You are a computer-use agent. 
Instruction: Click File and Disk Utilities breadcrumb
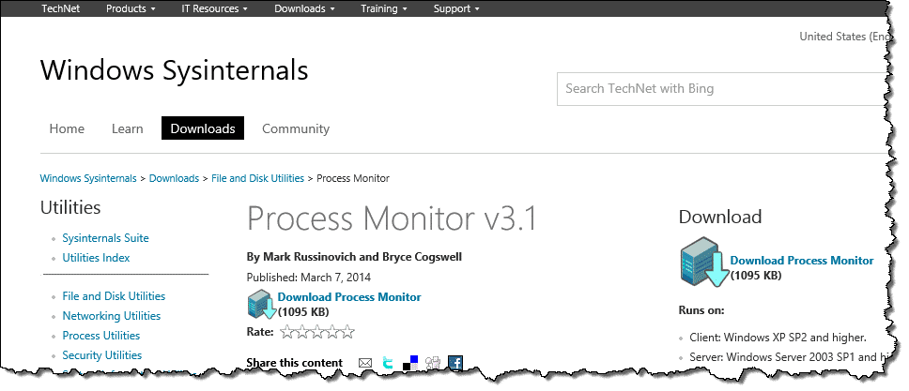point(257,178)
